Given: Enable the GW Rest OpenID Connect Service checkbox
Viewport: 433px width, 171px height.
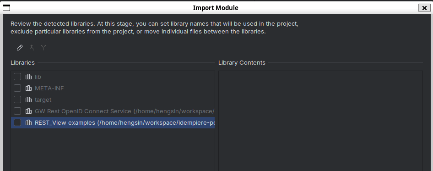Looking at the screenshot, I should (x=17, y=111).
